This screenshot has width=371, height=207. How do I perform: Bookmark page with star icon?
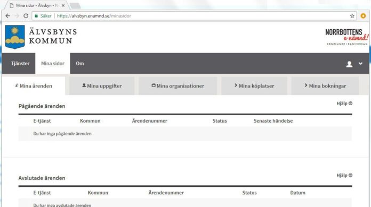click(352, 16)
